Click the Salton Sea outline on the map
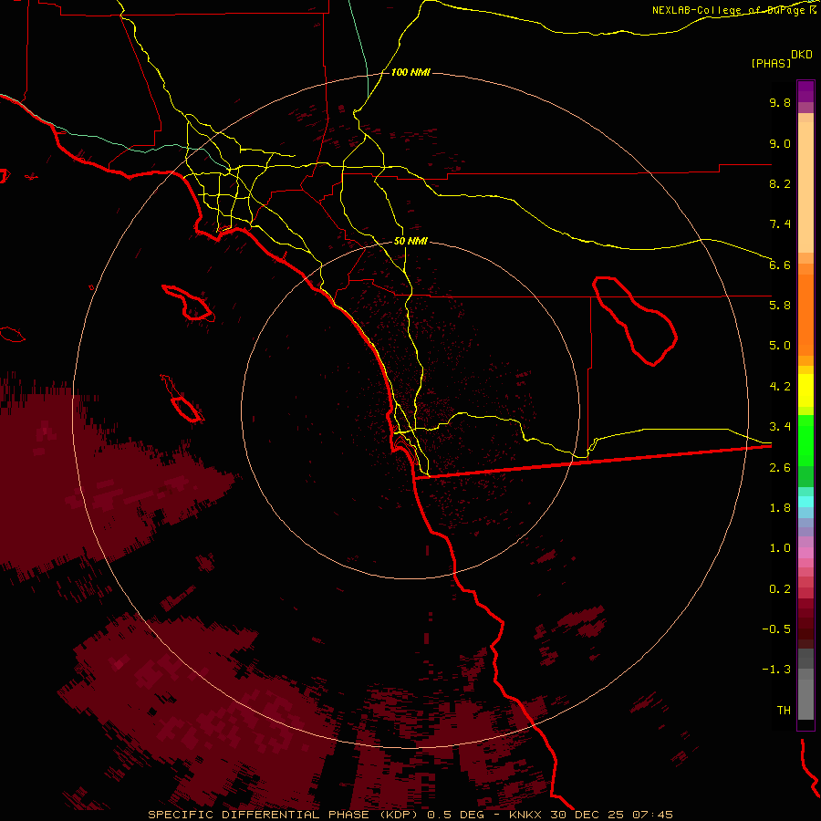This screenshot has height=821, width=821. pos(635,320)
